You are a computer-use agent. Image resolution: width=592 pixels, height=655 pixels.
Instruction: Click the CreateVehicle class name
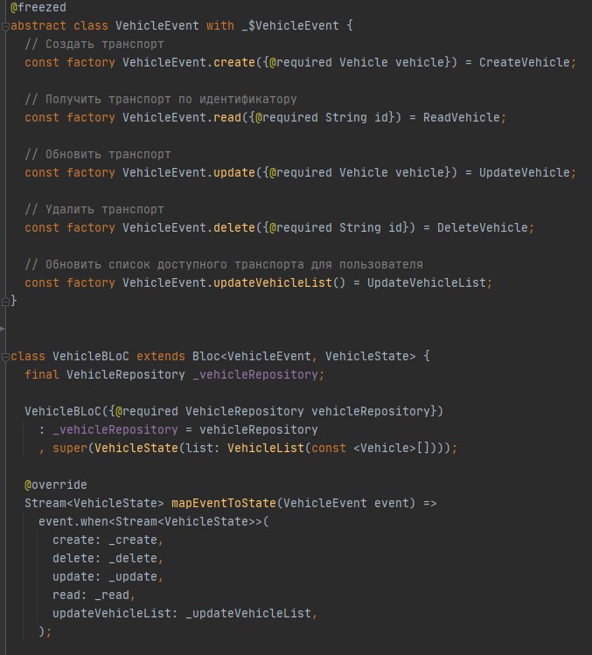525,63
